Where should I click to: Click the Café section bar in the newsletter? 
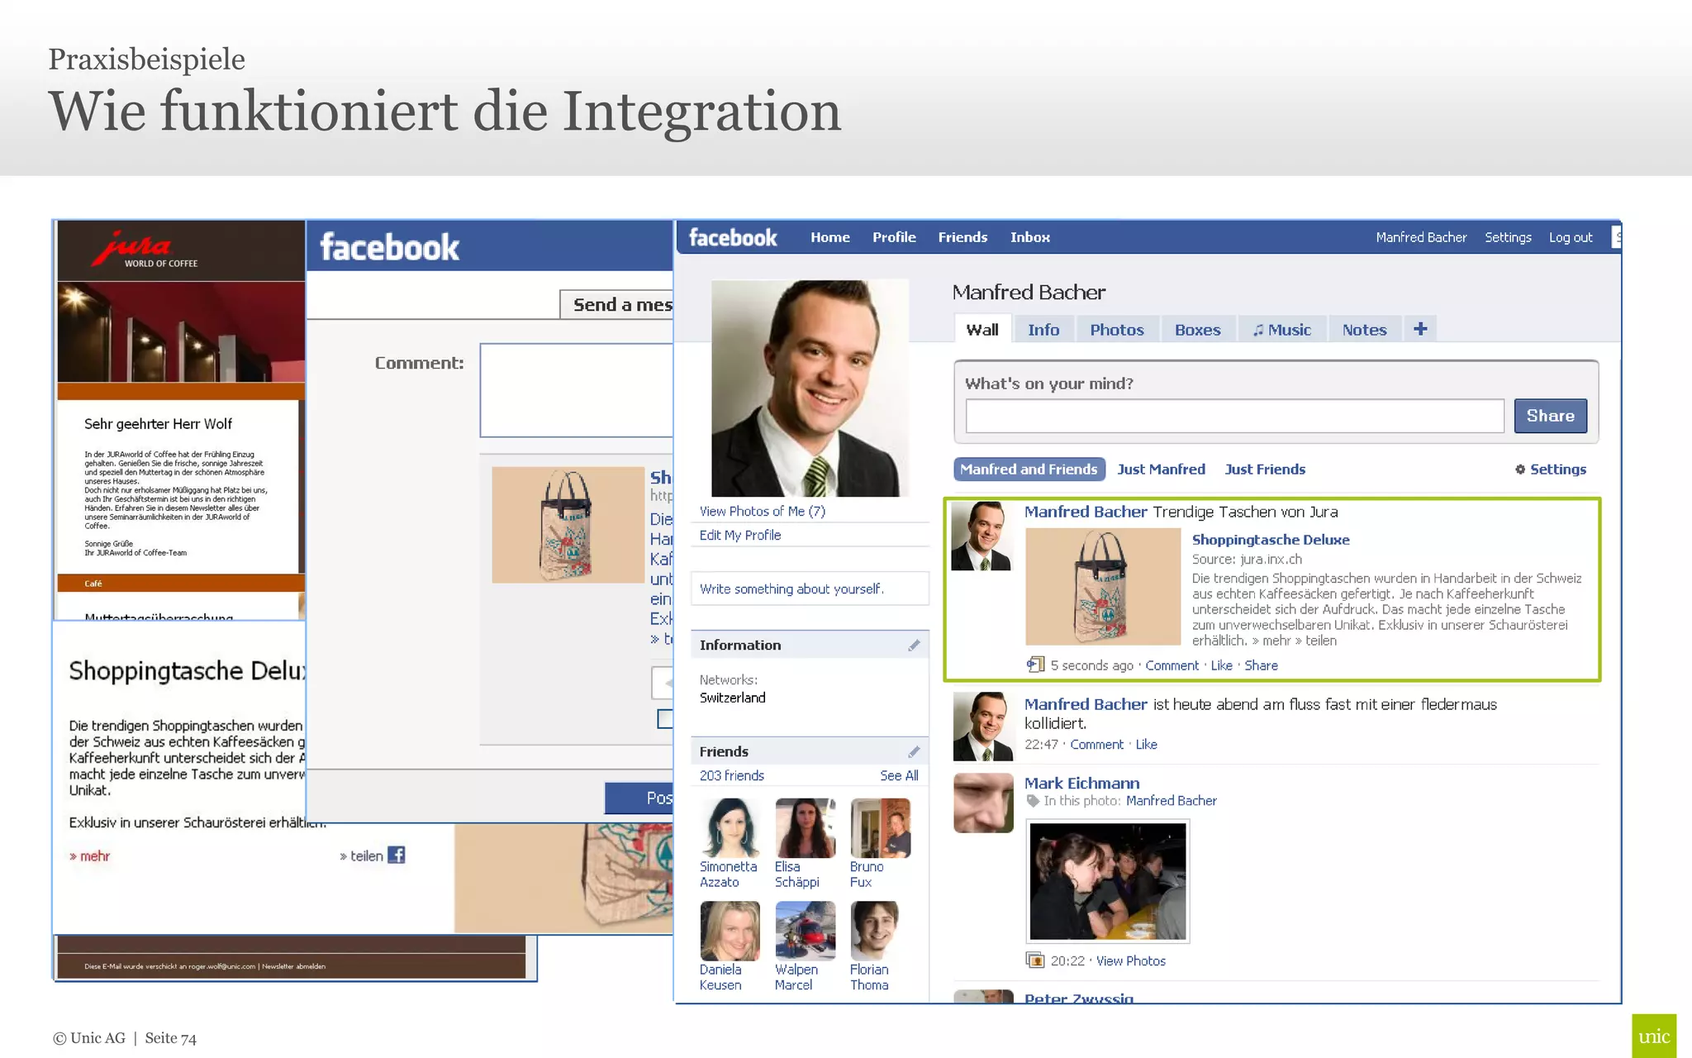point(181,583)
